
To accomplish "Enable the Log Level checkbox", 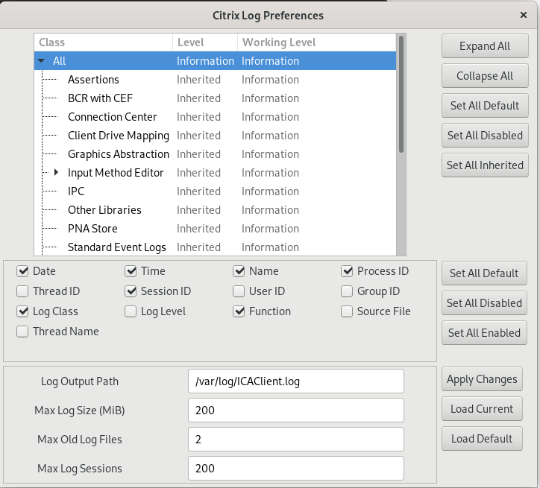I will click(131, 311).
